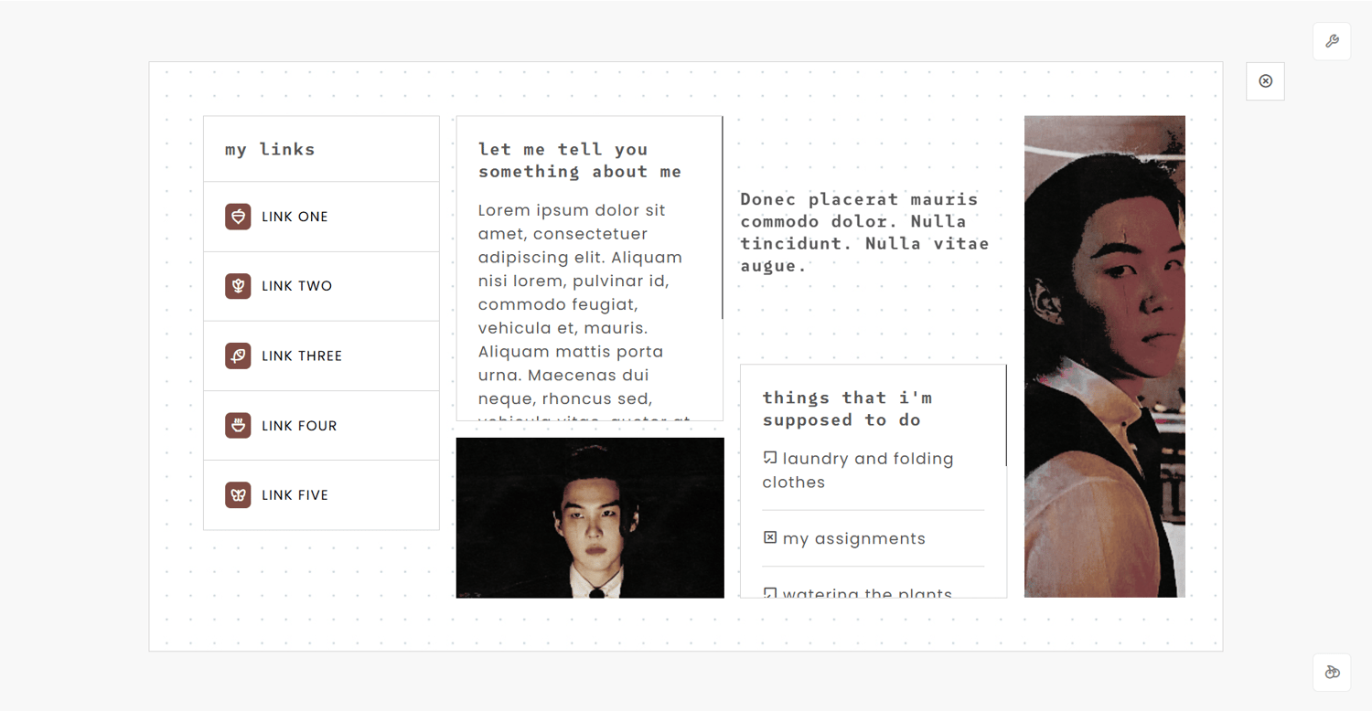Click the about me box scrollbar

tap(723, 218)
